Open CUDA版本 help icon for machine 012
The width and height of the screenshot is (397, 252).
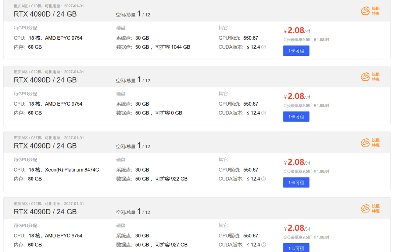point(264,245)
